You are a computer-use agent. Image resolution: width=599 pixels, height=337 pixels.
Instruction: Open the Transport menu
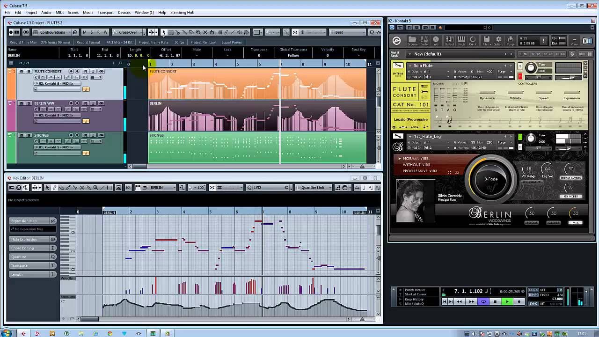click(106, 12)
